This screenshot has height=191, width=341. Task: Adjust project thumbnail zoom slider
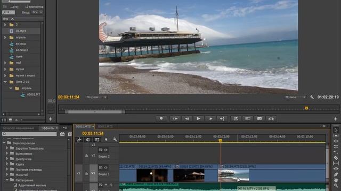[21, 120]
